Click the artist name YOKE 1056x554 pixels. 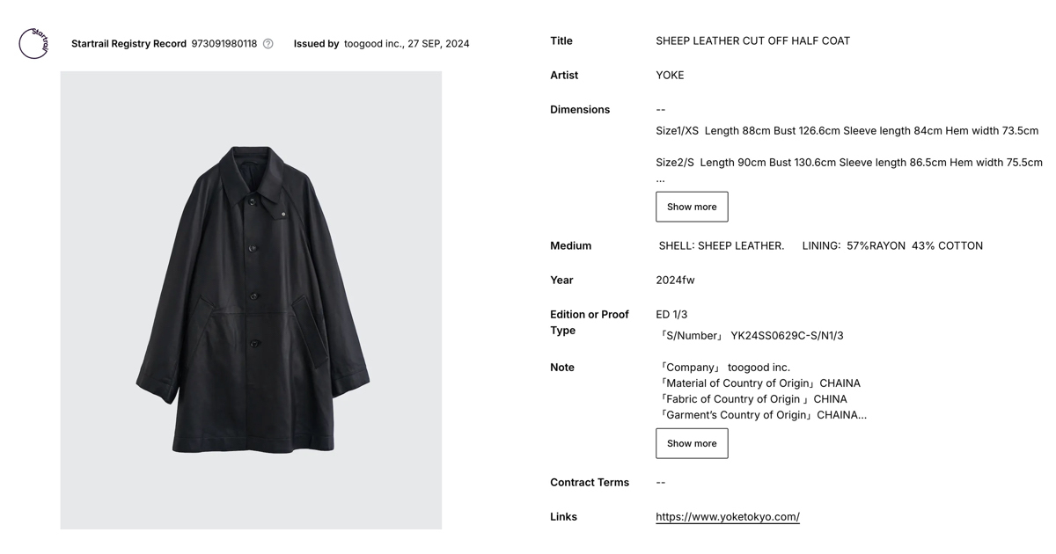coord(670,76)
